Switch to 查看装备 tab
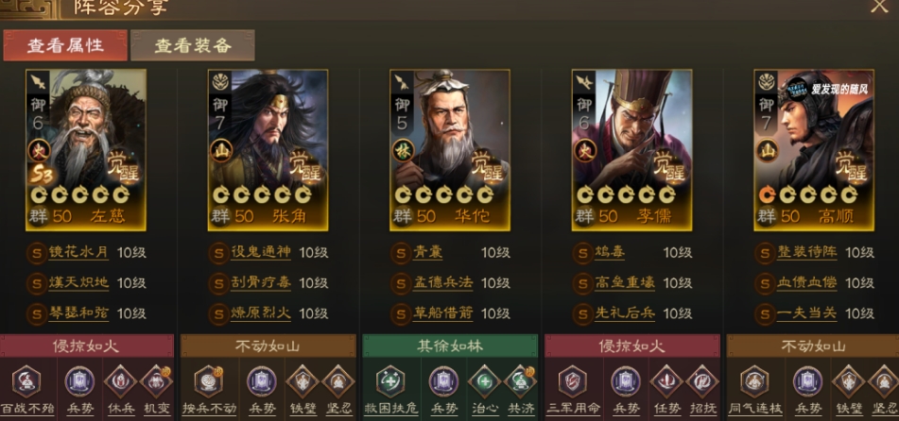Image resolution: width=899 pixels, height=421 pixels. click(x=193, y=45)
